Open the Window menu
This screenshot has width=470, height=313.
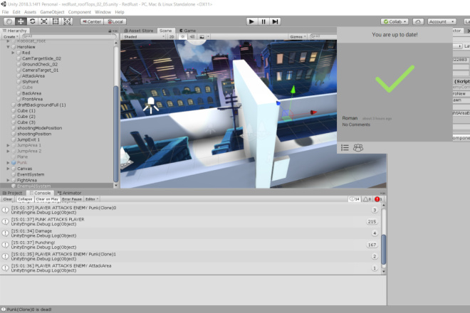[x=103, y=12]
